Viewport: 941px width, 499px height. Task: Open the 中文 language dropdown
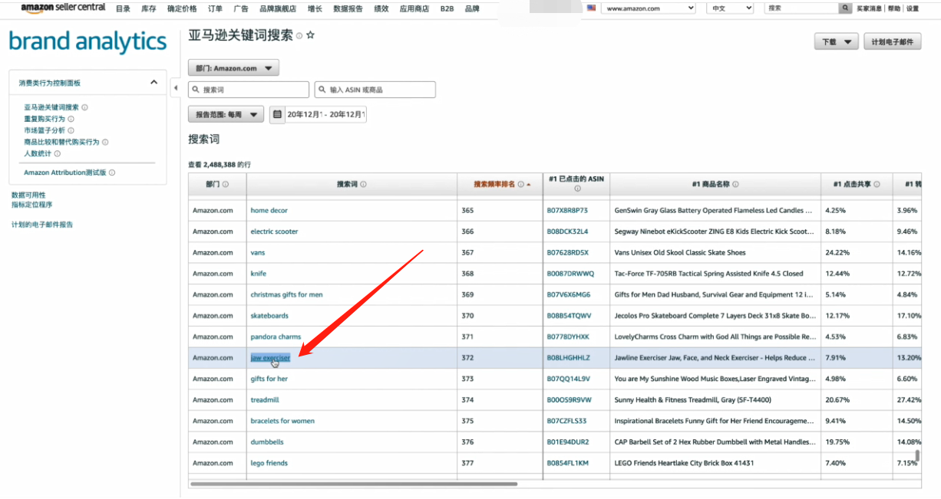(x=731, y=8)
